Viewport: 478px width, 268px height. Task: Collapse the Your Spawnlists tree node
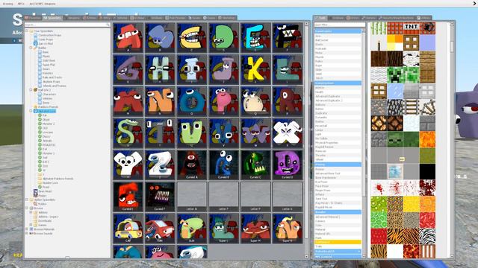(x=27, y=31)
